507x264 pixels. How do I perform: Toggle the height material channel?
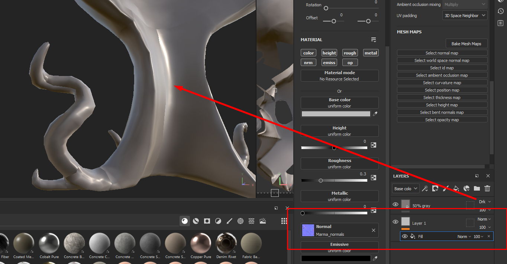329,53
